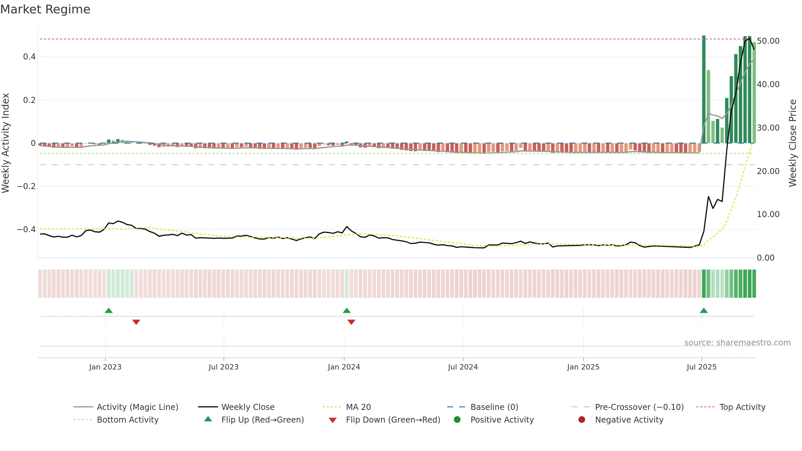Toggle the Flip Down (Green→Red) legend entry
The image size is (802, 451).
[x=384, y=420]
